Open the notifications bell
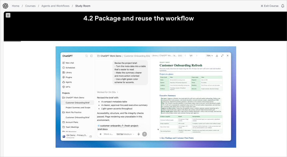 283,6
